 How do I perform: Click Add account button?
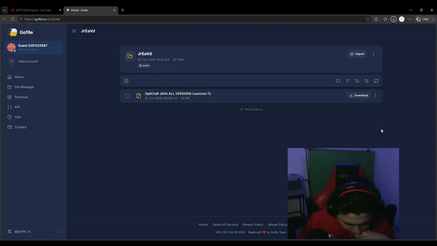[x=33, y=61]
